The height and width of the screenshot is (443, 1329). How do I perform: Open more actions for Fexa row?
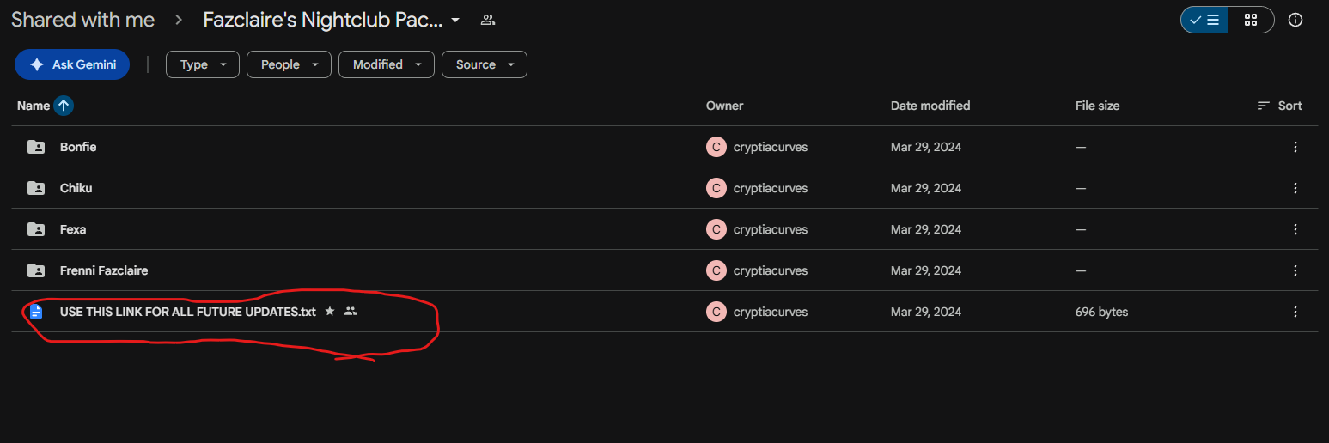click(x=1295, y=229)
